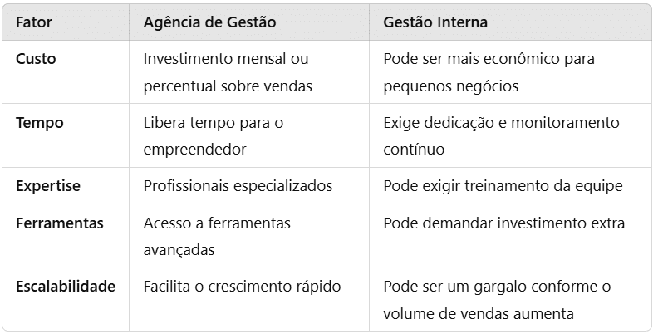658x334 pixels.
Task: Click the "Investimento mensal ou percentual" cell
Action: point(228,72)
